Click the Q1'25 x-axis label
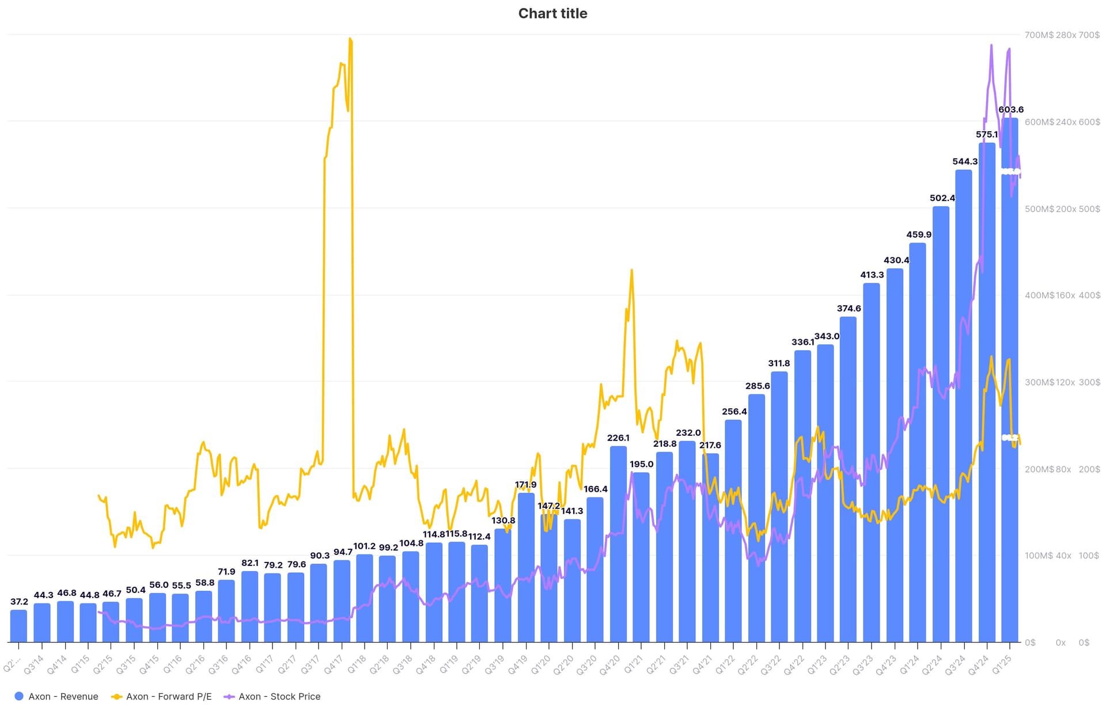Screen dimensions: 1106x718 (1002, 664)
